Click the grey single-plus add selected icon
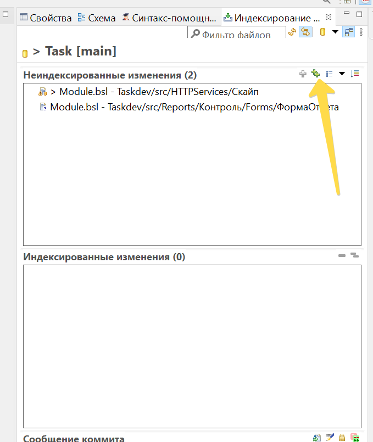373x442 pixels. point(303,74)
